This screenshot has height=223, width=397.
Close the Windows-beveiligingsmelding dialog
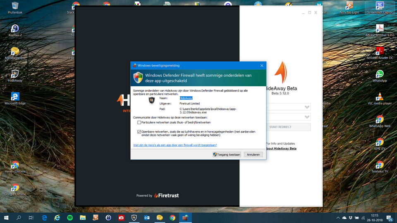coord(262,66)
